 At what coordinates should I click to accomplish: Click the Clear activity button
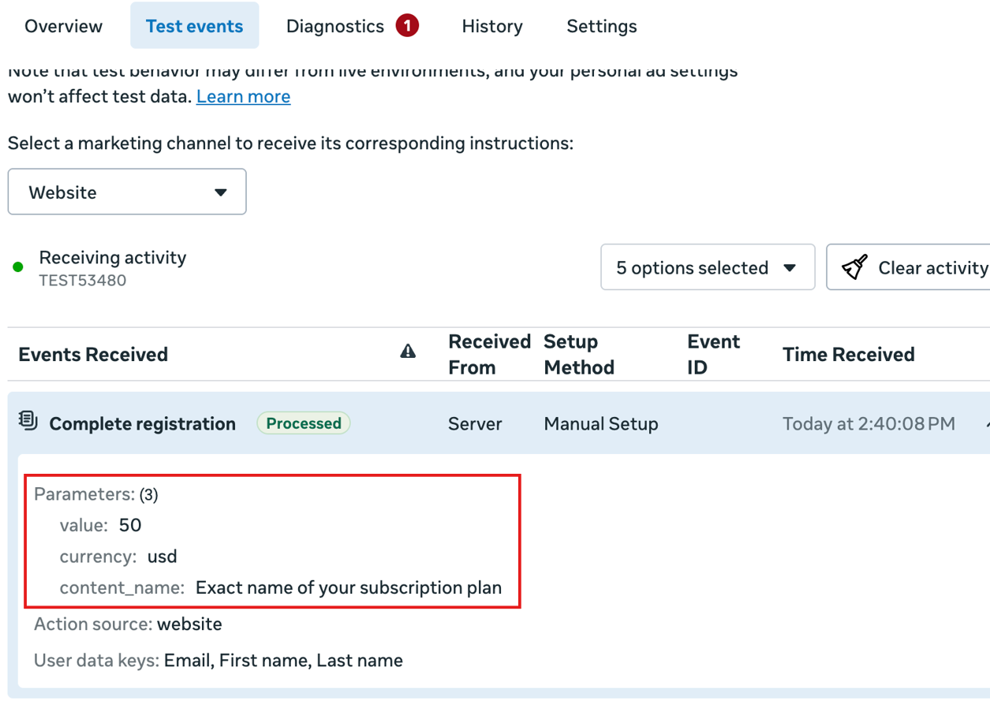(x=915, y=268)
